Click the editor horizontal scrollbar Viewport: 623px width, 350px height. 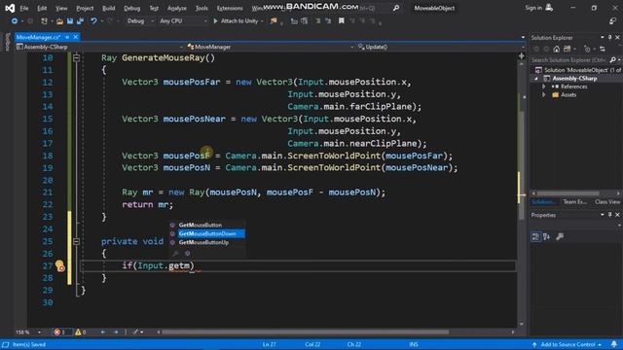point(305,332)
